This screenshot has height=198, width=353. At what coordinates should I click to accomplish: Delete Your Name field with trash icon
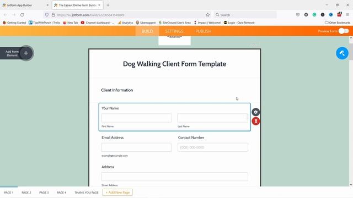256,121
